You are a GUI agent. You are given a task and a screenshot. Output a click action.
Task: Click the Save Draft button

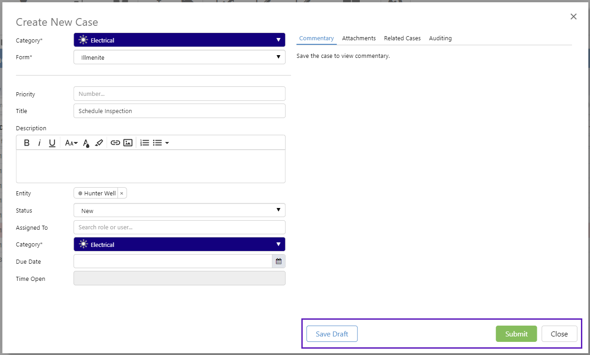click(332, 334)
